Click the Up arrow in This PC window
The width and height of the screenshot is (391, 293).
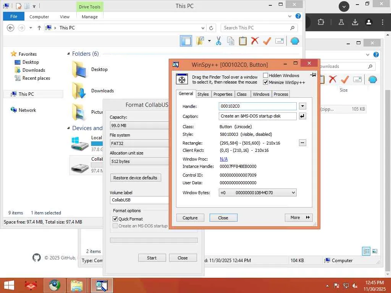[39, 28]
